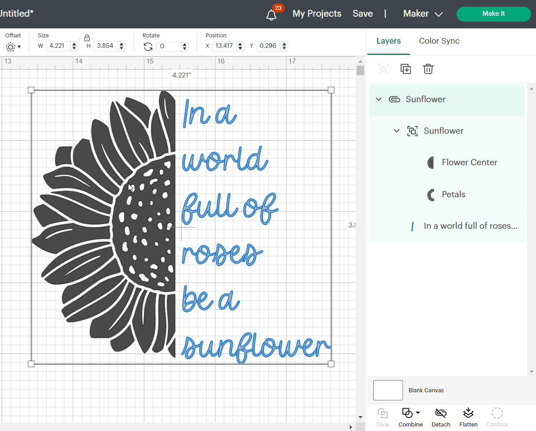Open My Projects
The height and width of the screenshot is (431, 536).
coord(316,14)
